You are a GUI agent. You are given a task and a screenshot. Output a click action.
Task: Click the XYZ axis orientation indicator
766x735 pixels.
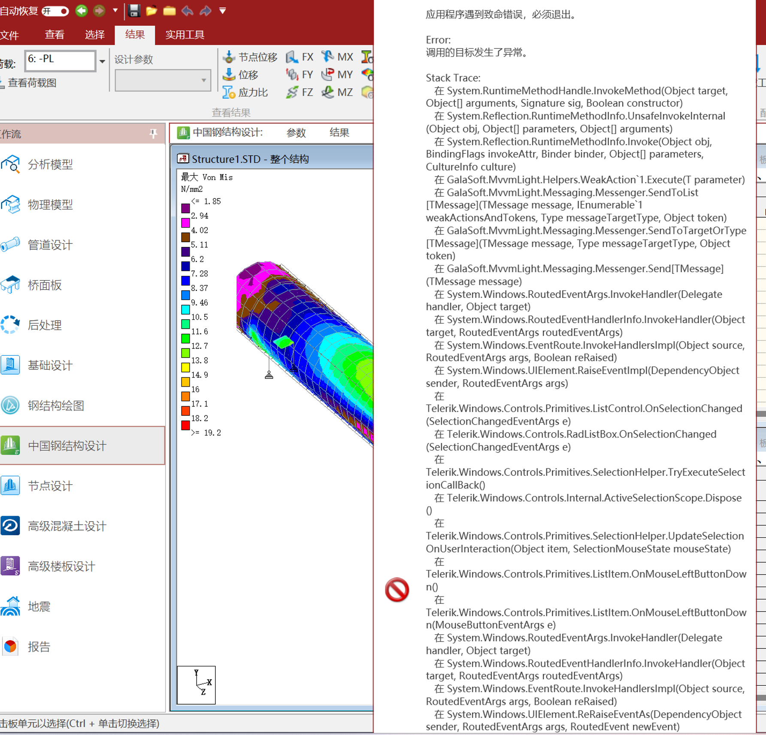point(197,684)
